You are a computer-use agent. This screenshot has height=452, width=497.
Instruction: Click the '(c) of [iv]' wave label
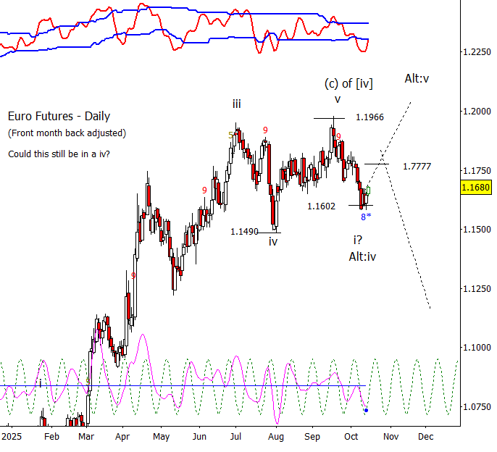(x=348, y=84)
